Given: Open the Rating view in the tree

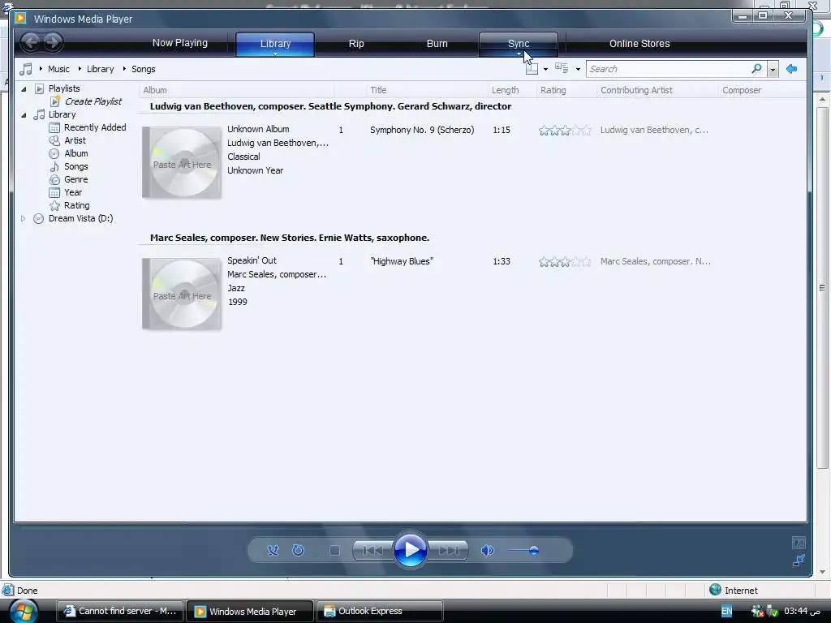Looking at the screenshot, I should pyautogui.click(x=76, y=205).
